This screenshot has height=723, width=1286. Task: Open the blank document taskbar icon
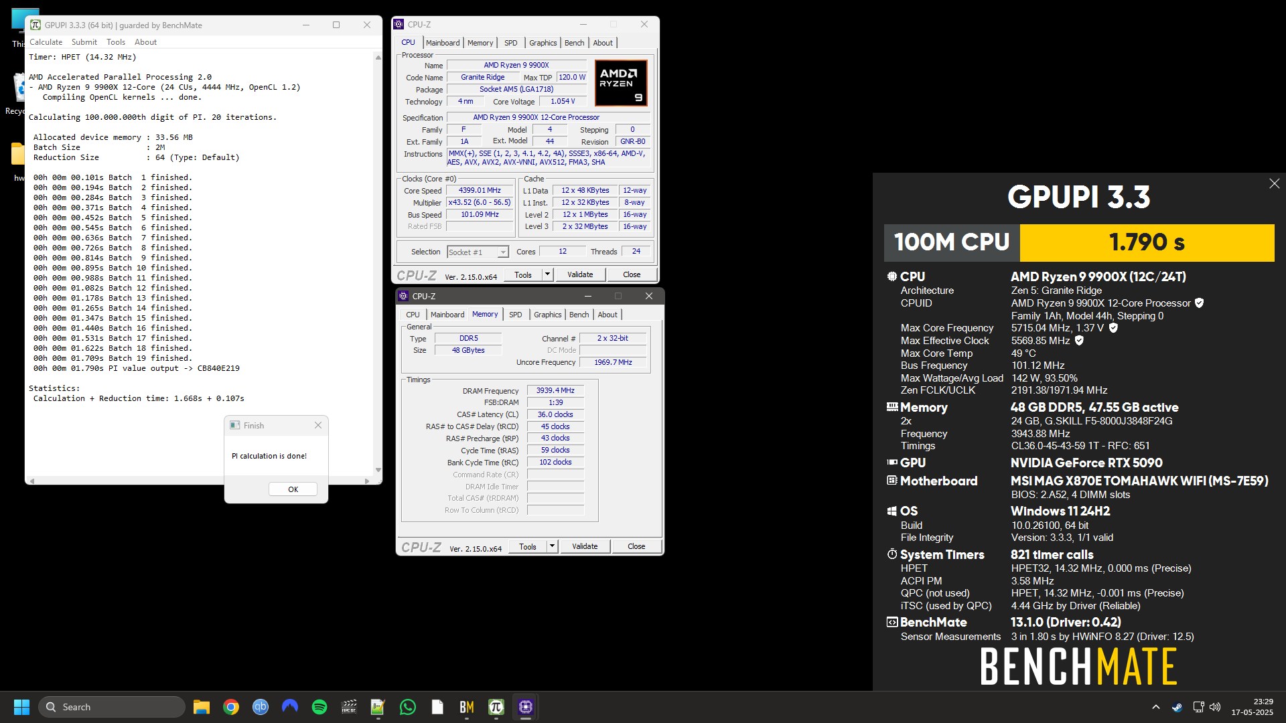click(x=437, y=707)
